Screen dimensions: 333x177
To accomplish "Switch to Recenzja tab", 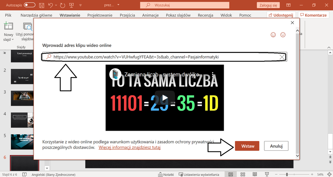I will 205,15.
